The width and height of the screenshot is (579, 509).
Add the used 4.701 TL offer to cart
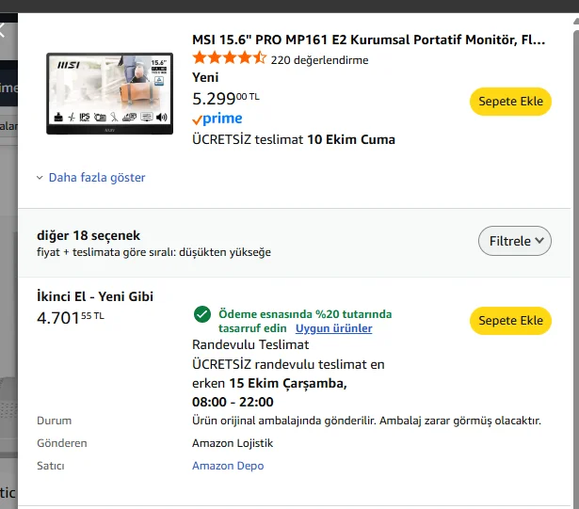click(509, 321)
